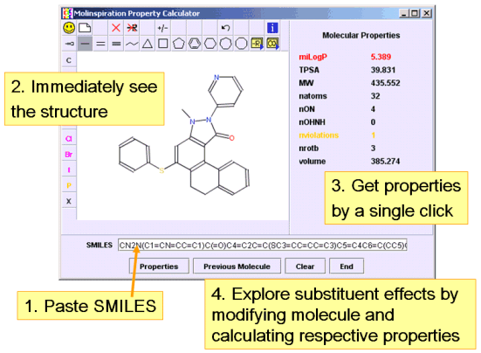481x353 pixels.
Task: Choose the C carbon atom button
Action: click(69, 60)
